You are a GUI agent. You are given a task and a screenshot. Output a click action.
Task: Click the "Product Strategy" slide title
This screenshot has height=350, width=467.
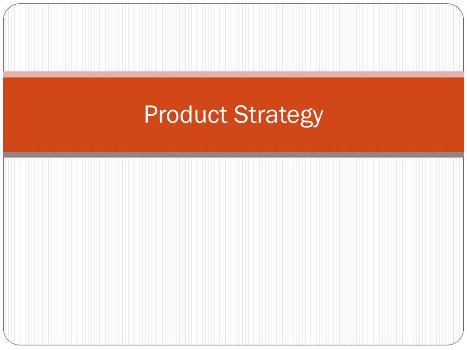[233, 114]
